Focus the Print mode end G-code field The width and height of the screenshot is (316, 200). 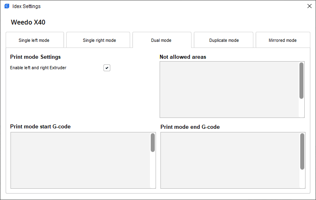[230, 160]
